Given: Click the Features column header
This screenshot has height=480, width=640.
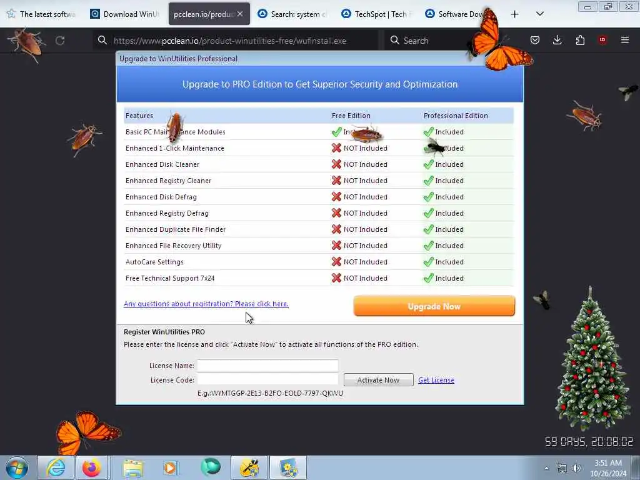Looking at the screenshot, I should (x=139, y=116).
